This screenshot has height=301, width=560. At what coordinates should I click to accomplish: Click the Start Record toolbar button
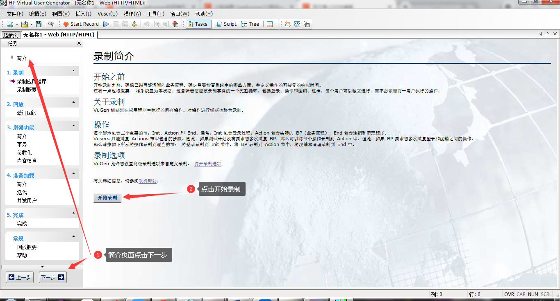[x=81, y=24]
